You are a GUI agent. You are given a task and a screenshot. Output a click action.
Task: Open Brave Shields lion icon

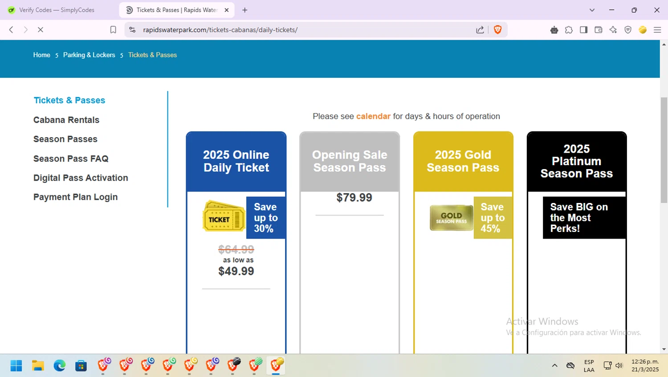(498, 30)
